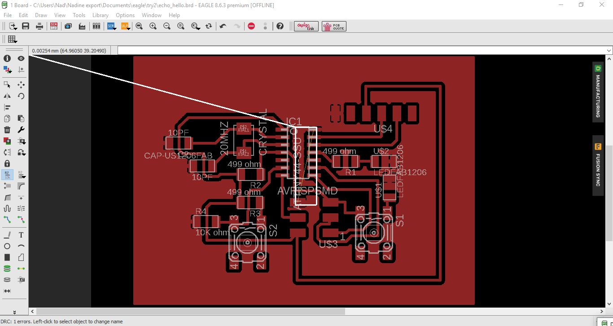Viewport: 613px width, 326px height.
Task: Select the Slice tool
Action: (7, 197)
